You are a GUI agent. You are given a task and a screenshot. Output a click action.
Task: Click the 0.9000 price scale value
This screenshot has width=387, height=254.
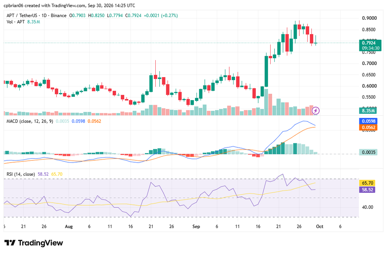click(369, 18)
